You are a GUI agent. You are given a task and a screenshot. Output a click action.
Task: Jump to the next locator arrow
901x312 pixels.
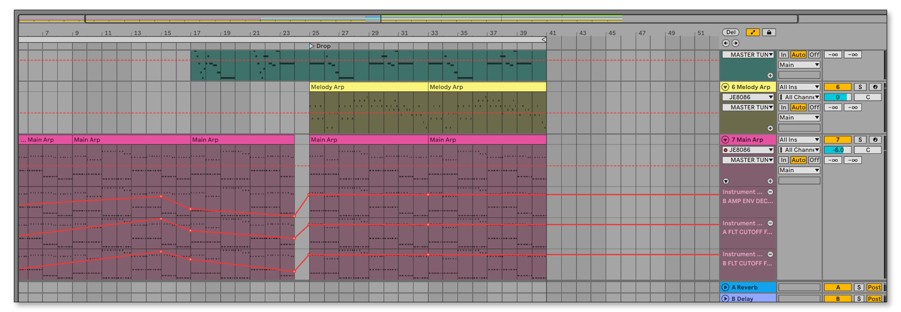pos(735,43)
